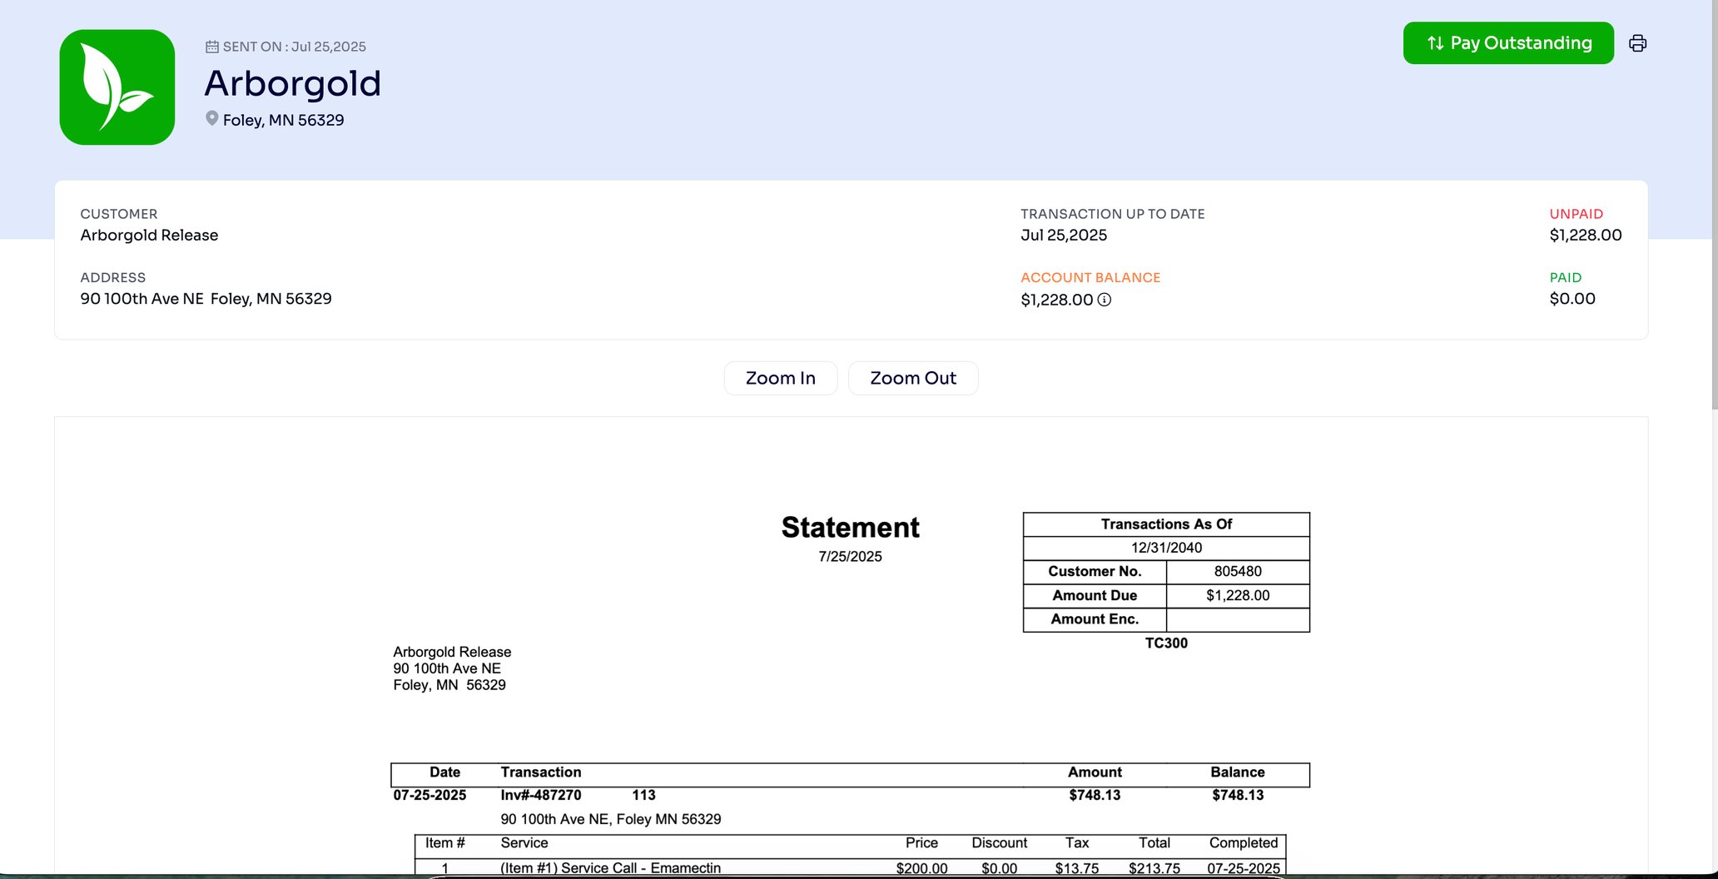Click the Foley, MN 56329 header location text

[x=283, y=120]
